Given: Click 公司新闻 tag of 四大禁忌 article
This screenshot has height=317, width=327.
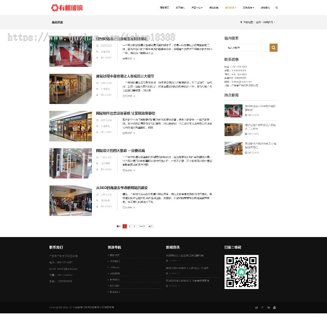Looking at the screenshot, I should [x=105, y=163].
